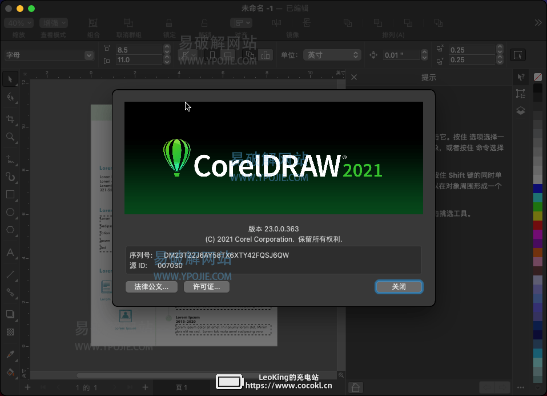Choose the Crop tool
The height and width of the screenshot is (396, 547).
(x=10, y=119)
